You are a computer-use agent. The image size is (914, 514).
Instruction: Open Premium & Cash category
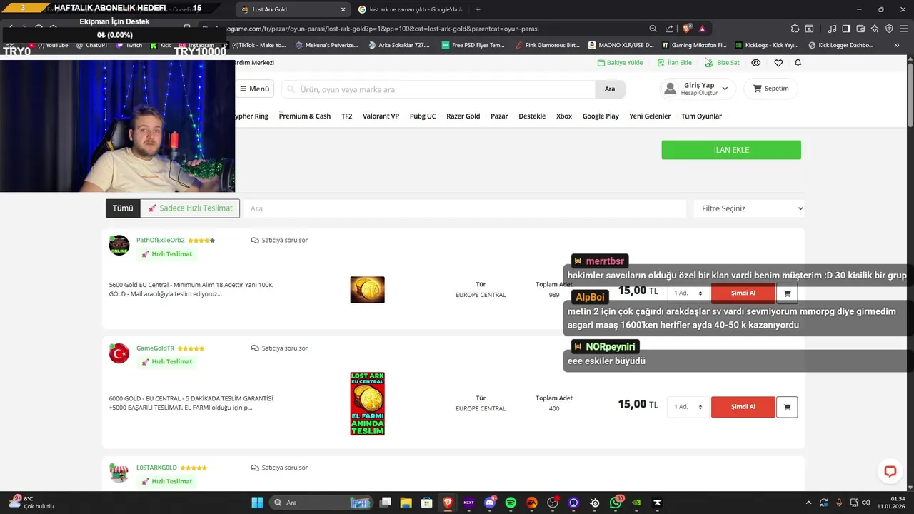coord(305,116)
